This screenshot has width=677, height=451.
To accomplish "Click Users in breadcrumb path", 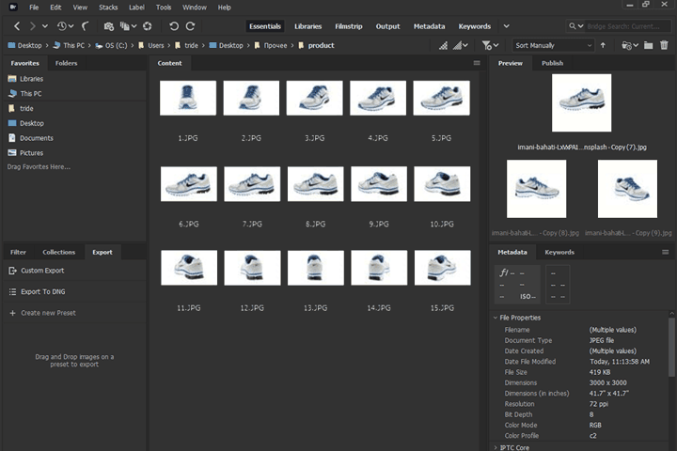I will [x=151, y=45].
